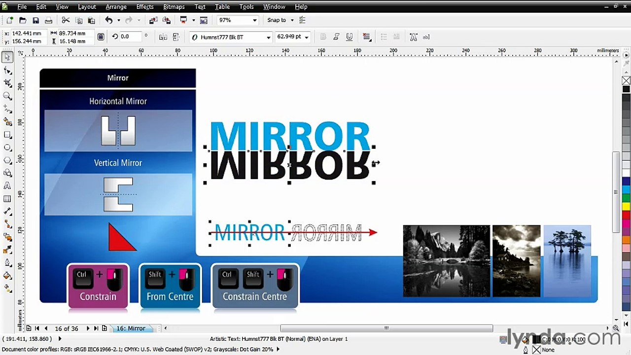Select the Pick tool in toolbox
The width and height of the screenshot is (631, 355).
coord(7,57)
